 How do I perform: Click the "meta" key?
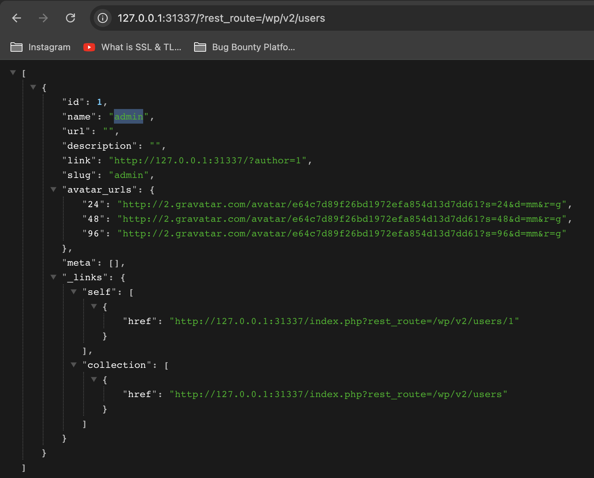tap(79, 263)
